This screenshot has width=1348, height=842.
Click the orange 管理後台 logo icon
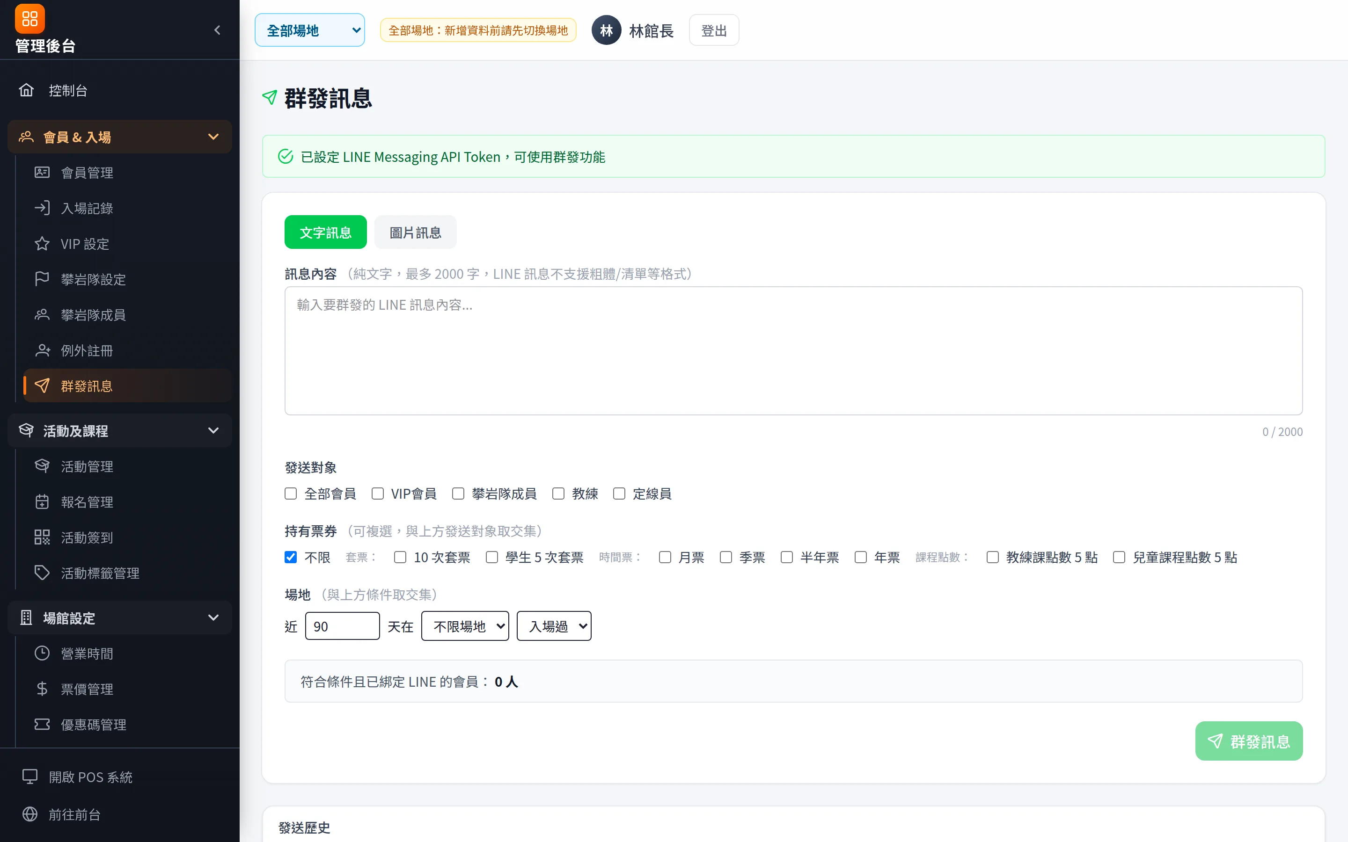tap(29, 19)
